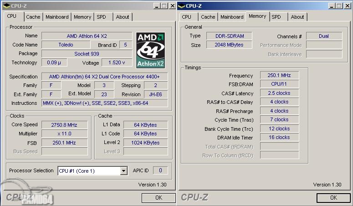Click the Technology value '0.09 µ'
Image resolution: width=353 pixels, height=206 pixels.
point(54,62)
